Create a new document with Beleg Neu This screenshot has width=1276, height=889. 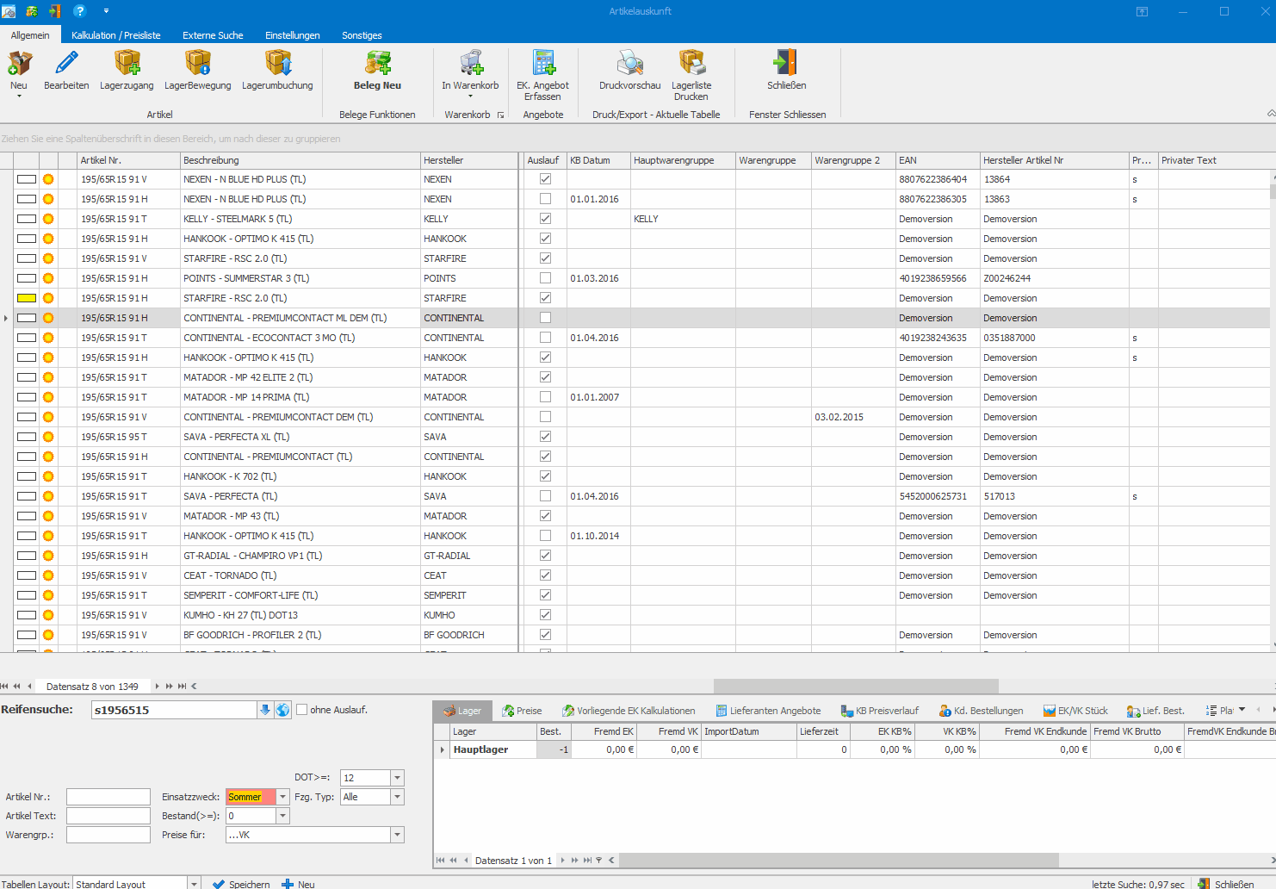pyautogui.click(x=377, y=64)
